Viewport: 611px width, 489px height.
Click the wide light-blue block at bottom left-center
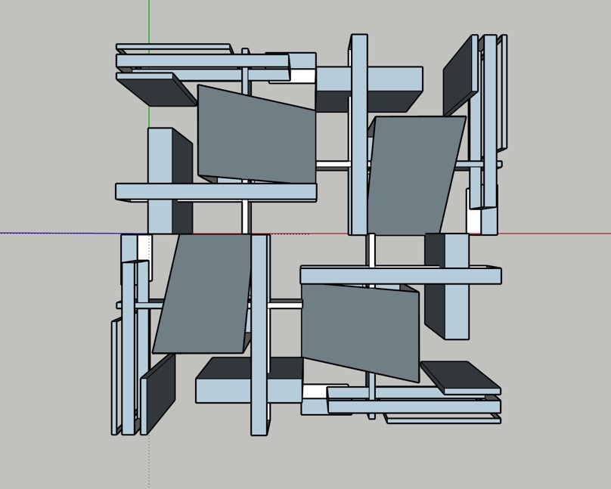(x=227, y=391)
